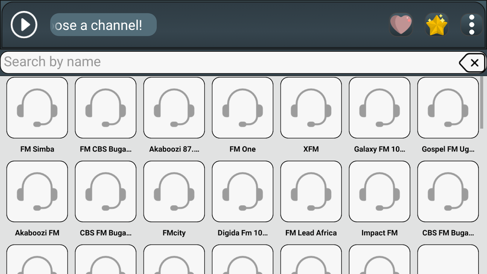Click the 'FMcity' station name

[174, 233]
